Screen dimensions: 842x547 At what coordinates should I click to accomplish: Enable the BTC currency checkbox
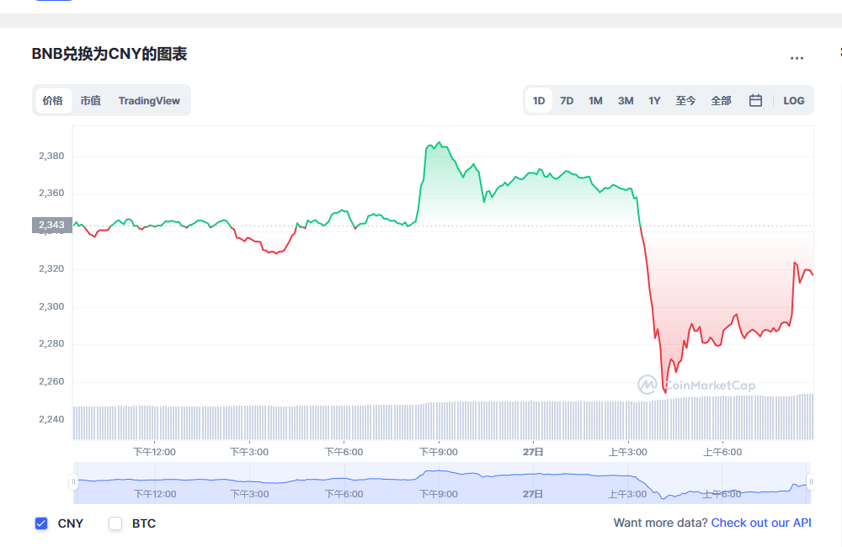(x=115, y=523)
